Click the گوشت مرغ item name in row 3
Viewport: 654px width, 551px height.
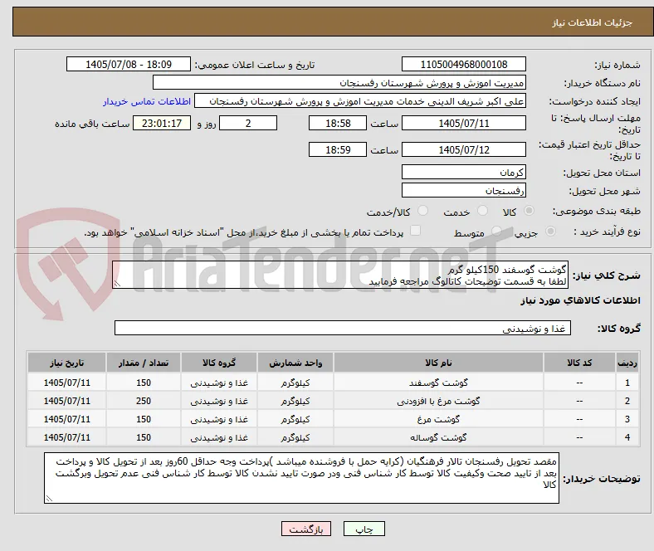[x=438, y=419]
